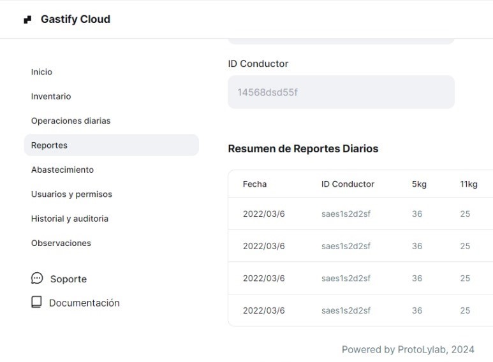
Task: Open the Inventario section
Action: point(51,96)
